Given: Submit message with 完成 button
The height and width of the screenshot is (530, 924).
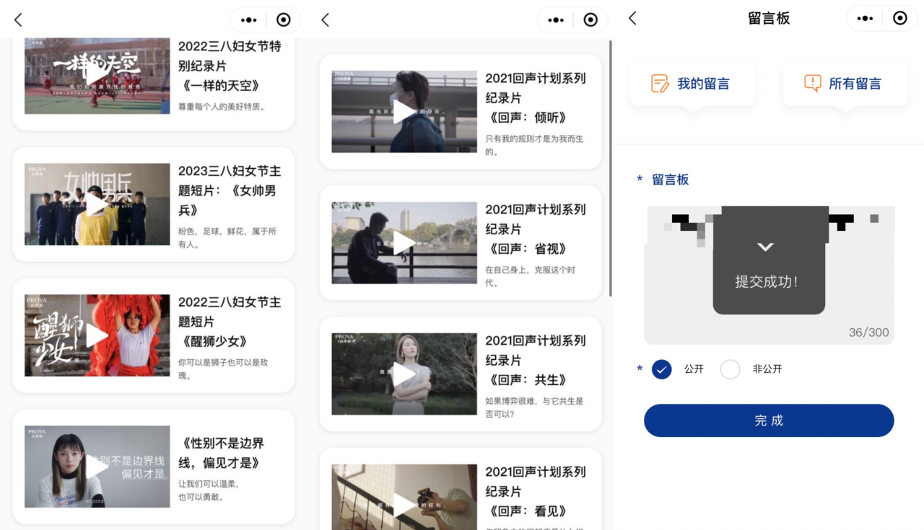Looking at the screenshot, I should point(769,420).
